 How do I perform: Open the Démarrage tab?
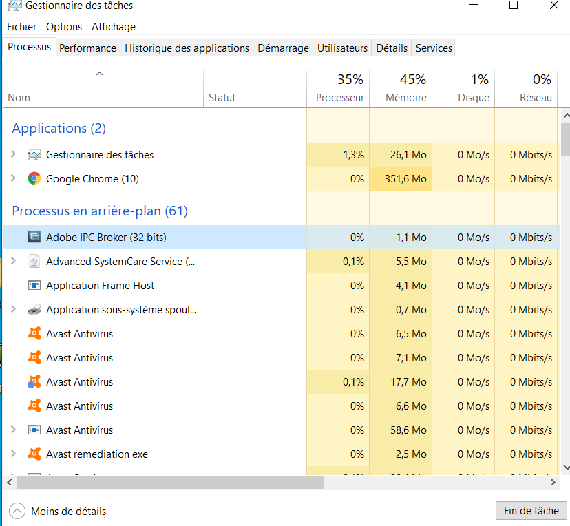pos(283,48)
